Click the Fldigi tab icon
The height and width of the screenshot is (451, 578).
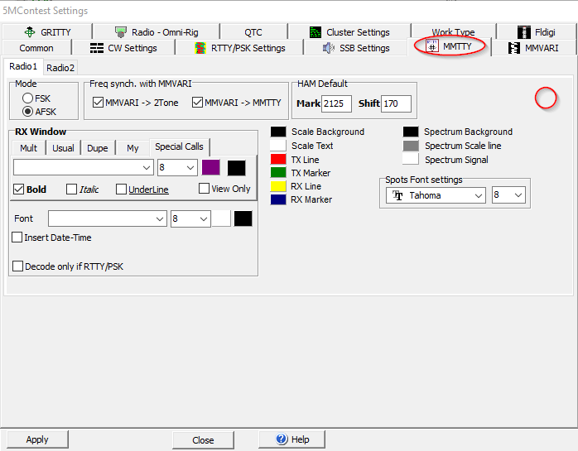(524, 32)
